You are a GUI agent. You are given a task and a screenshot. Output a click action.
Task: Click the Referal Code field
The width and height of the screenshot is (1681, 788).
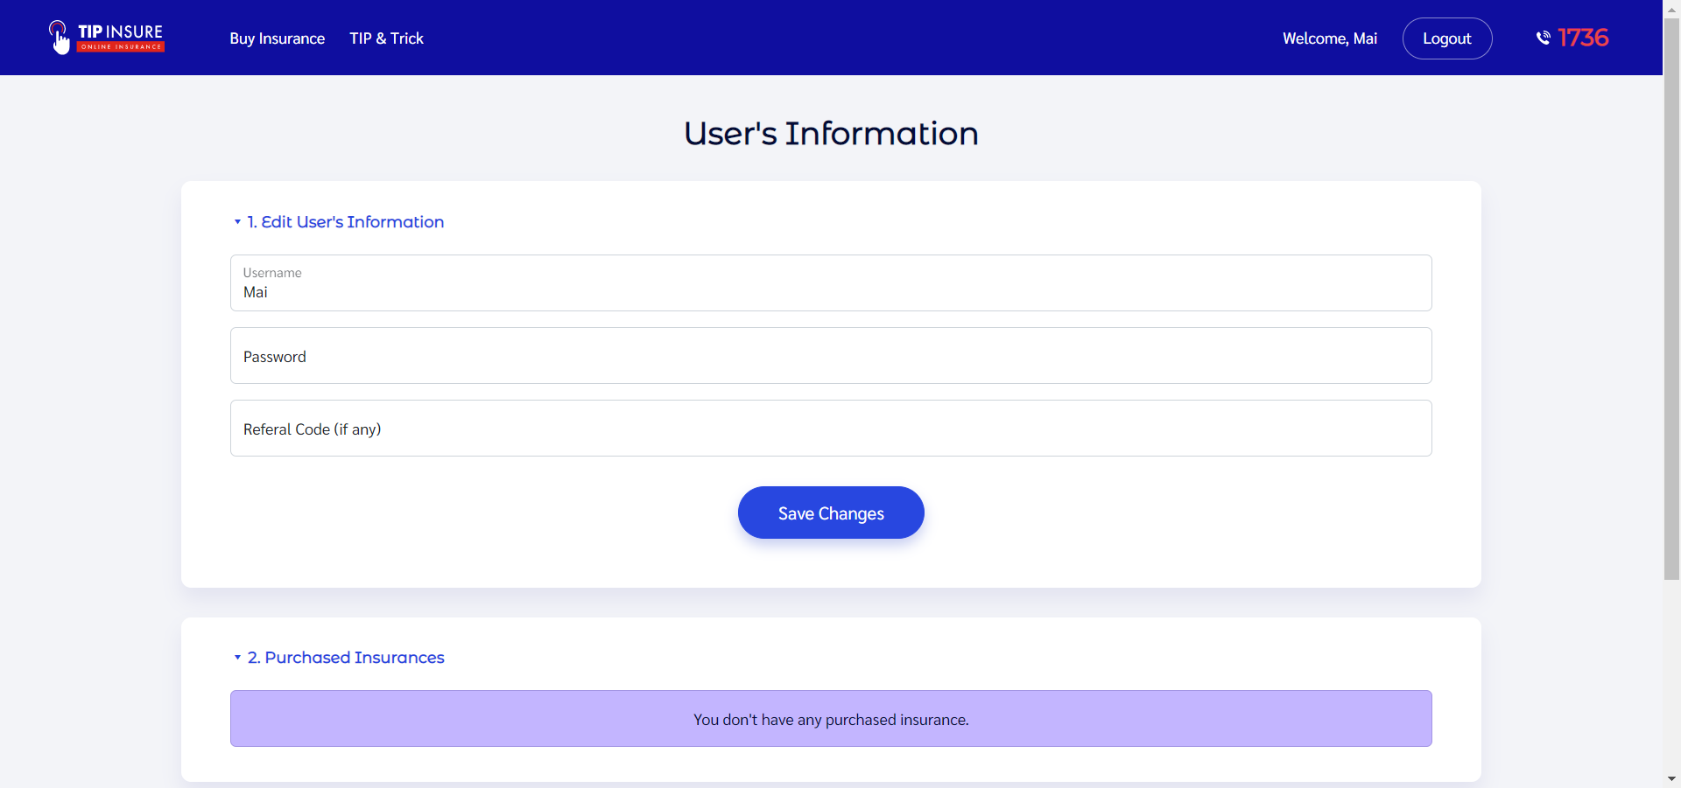830,429
